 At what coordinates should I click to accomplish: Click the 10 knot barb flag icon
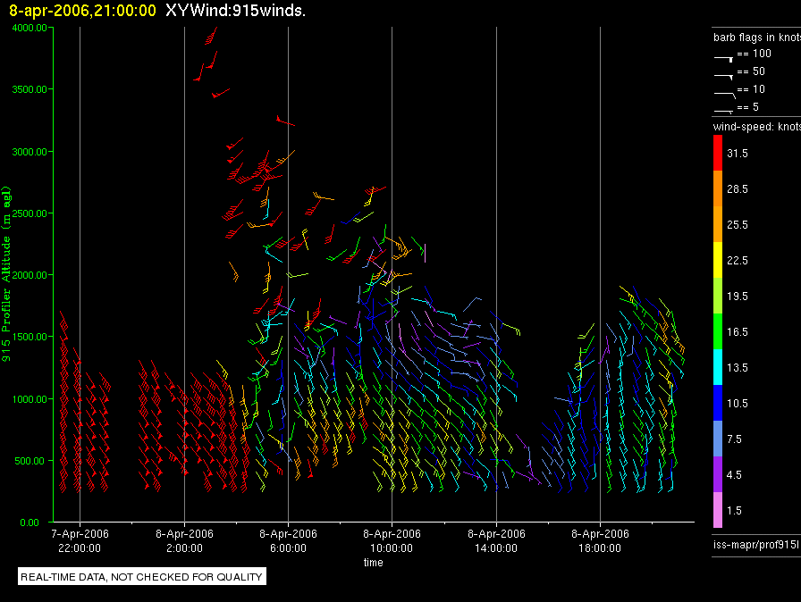[723, 91]
